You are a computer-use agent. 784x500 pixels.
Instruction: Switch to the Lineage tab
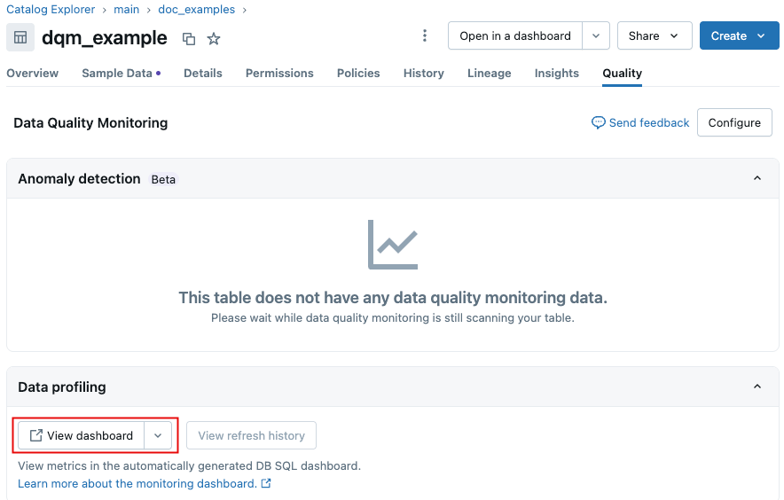click(x=490, y=74)
